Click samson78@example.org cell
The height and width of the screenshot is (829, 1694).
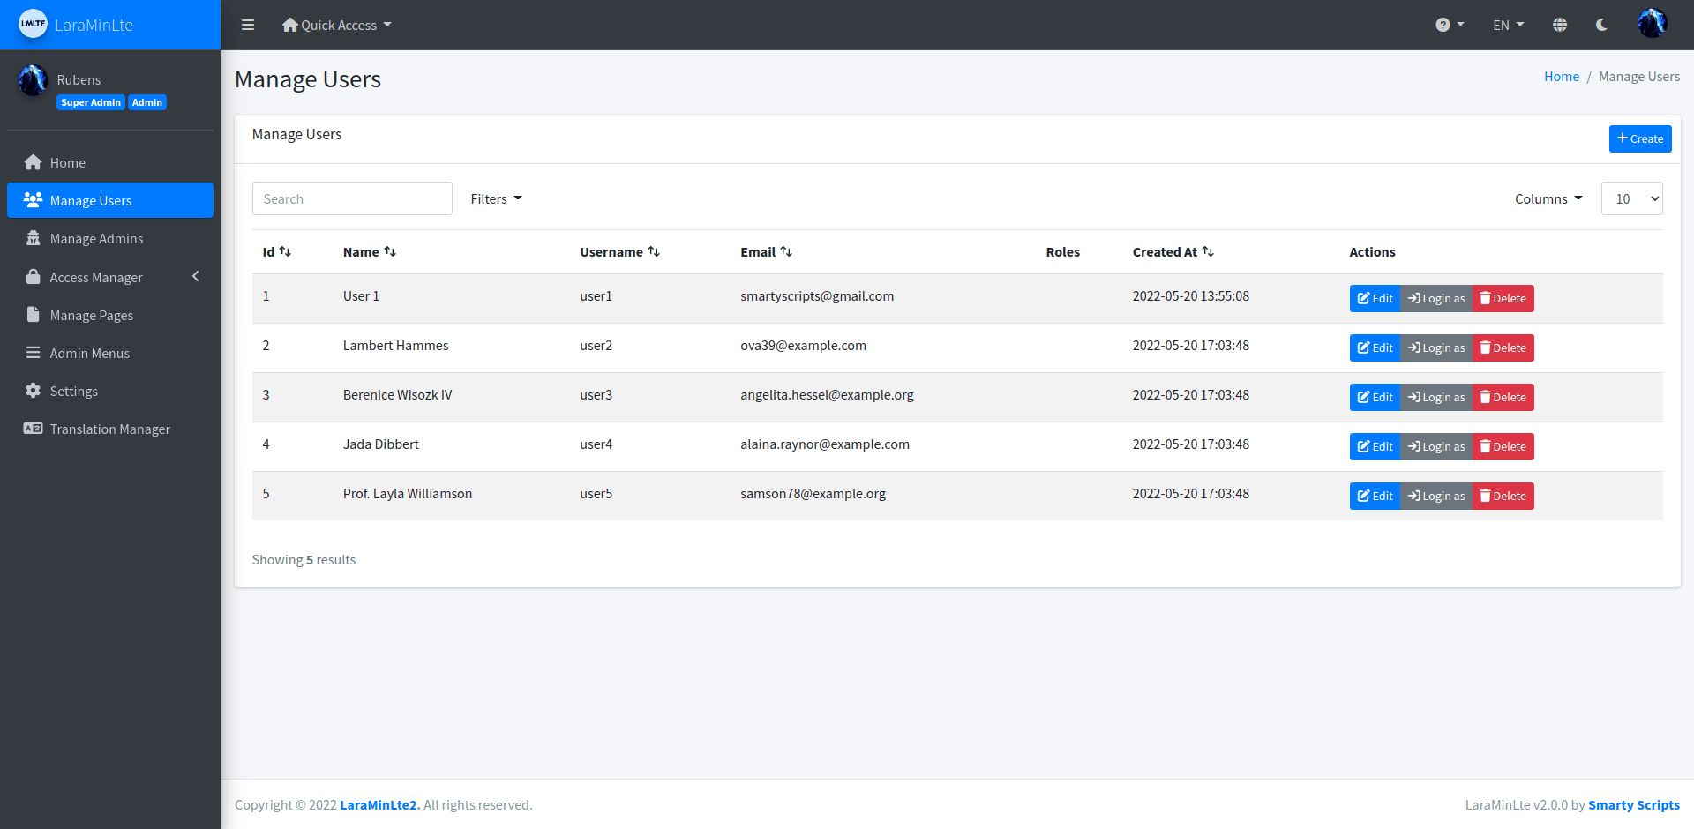coord(813,494)
